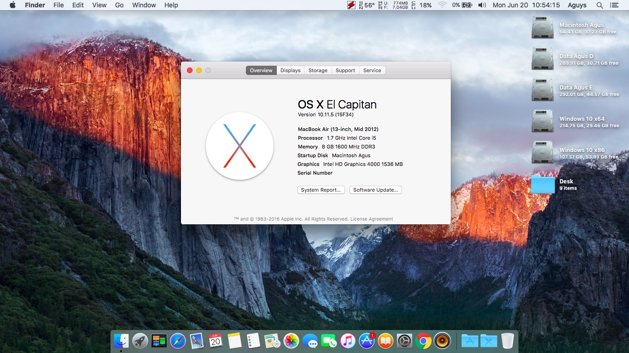The width and height of the screenshot is (629, 353).
Task: Open Mail stamp icon in Dock
Action: tap(197, 341)
